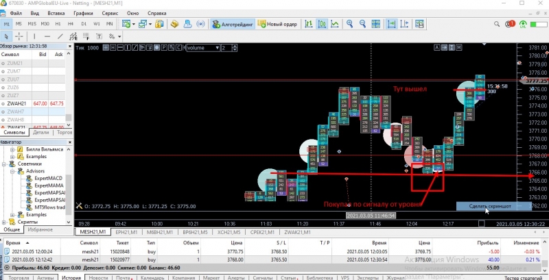Expand Билла Вильямса tree node

tap(12, 149)
